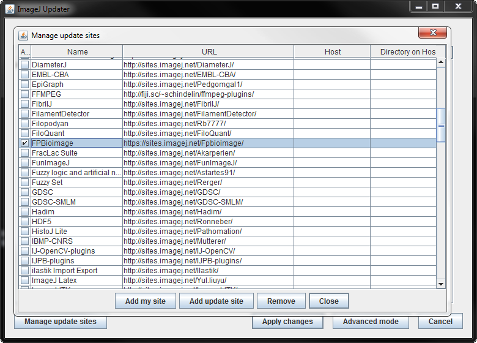Click Advanced mode in ImageJ Updater
Image resolution: width=477 pixels, height=343 pixels.
[x=371, y=322]
